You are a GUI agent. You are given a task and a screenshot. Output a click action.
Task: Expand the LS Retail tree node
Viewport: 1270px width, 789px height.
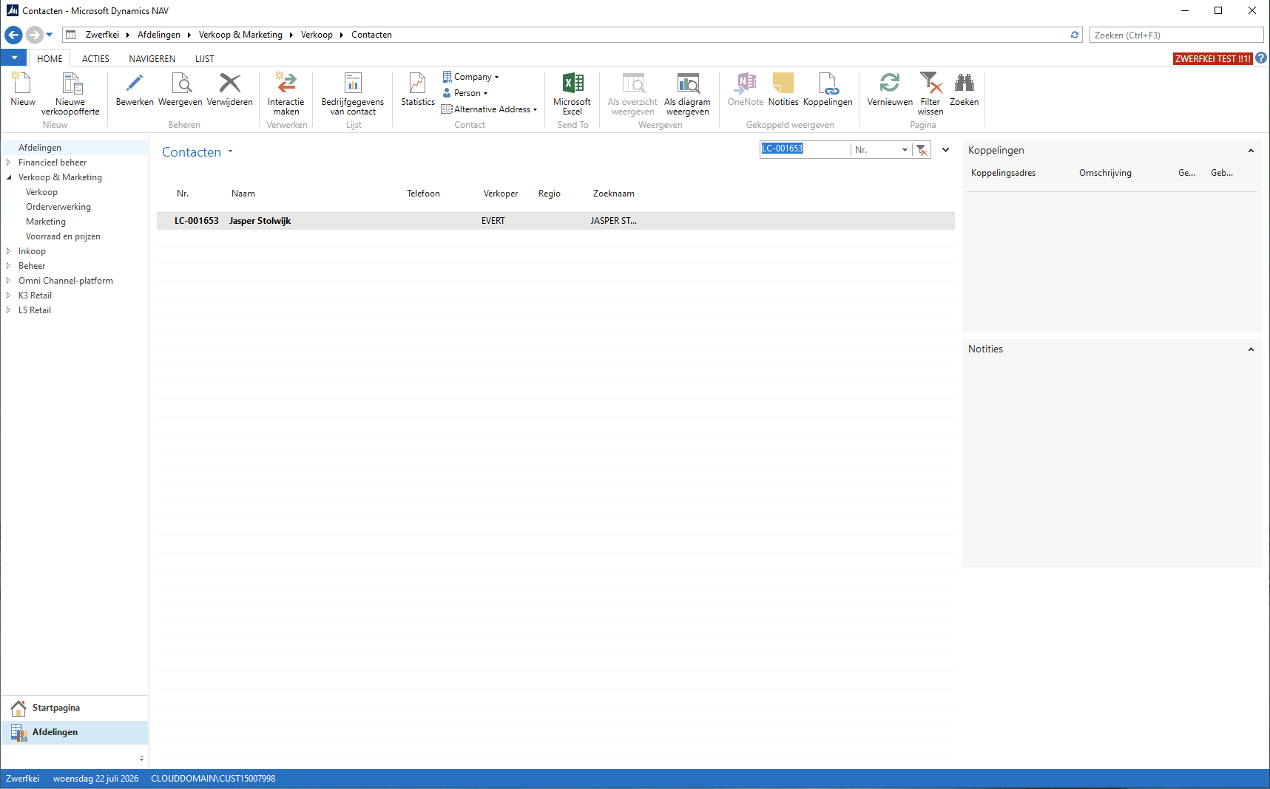pos(8,310)
